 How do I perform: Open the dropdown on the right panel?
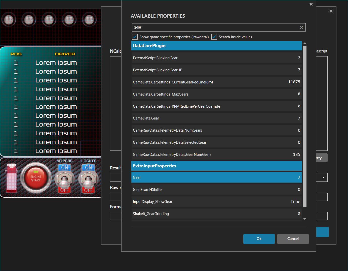323,177
